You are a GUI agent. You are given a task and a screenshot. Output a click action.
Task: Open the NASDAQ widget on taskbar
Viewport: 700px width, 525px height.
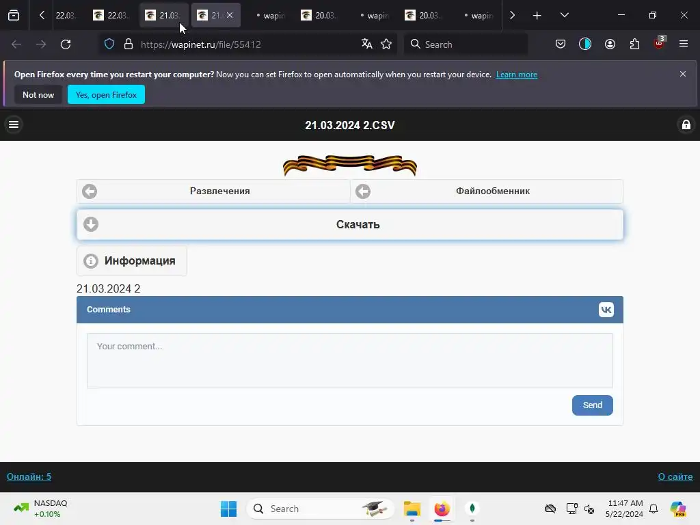click(x=40, y=509)
